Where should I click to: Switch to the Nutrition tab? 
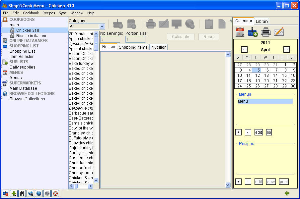[x=158, y=47]
